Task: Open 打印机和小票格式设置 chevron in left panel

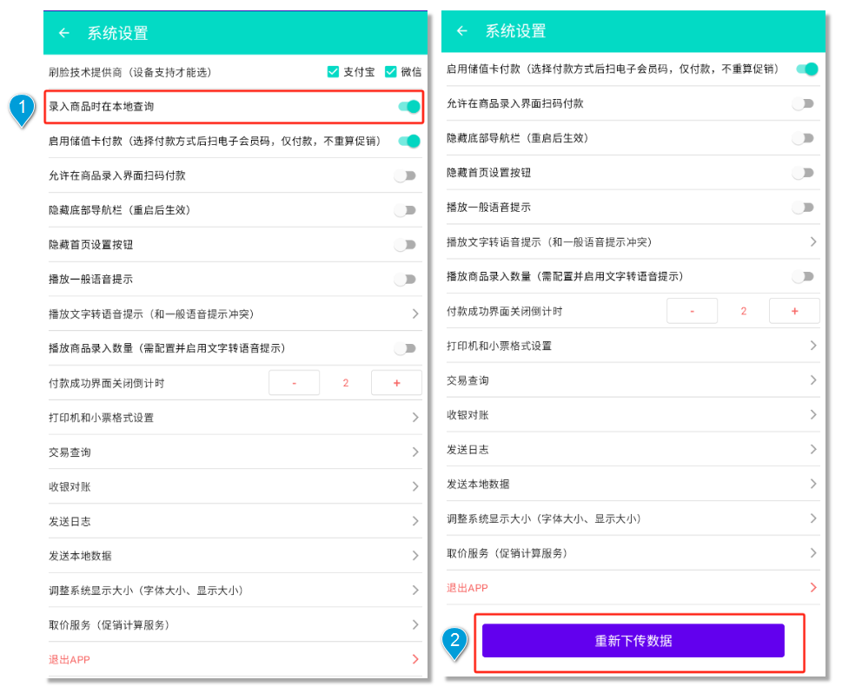Action: point(415,417)
